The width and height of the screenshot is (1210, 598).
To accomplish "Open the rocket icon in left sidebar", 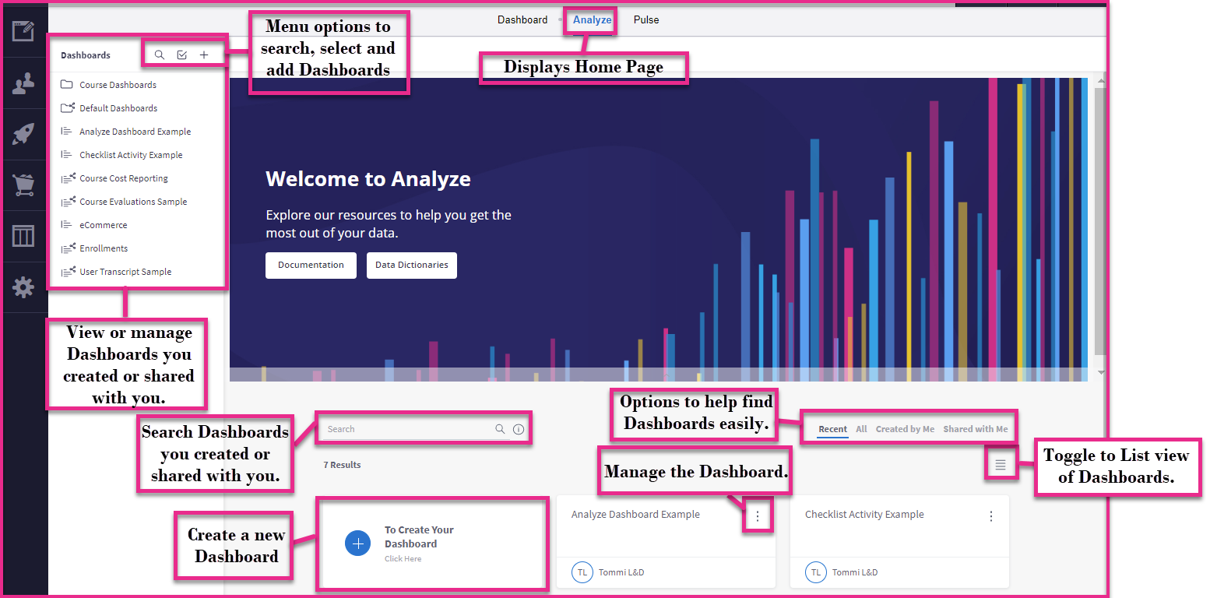I will coord(23,135).
